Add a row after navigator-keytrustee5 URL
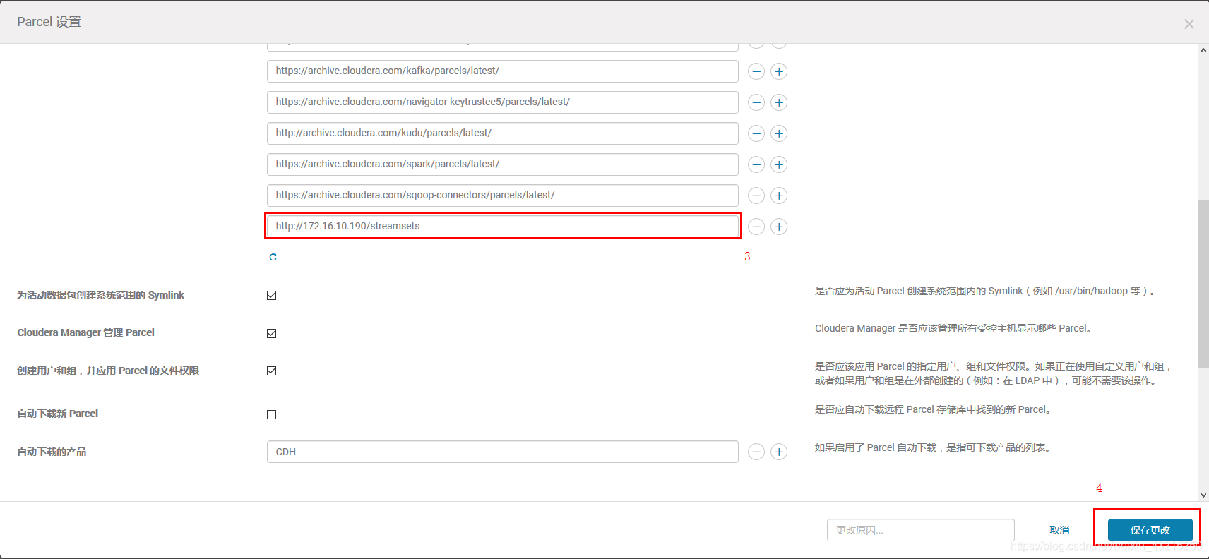 [x=778, y=102]
